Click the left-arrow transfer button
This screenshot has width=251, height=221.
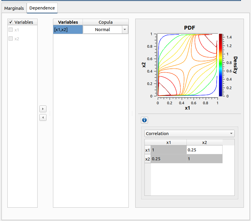click(x=43, y=117)
